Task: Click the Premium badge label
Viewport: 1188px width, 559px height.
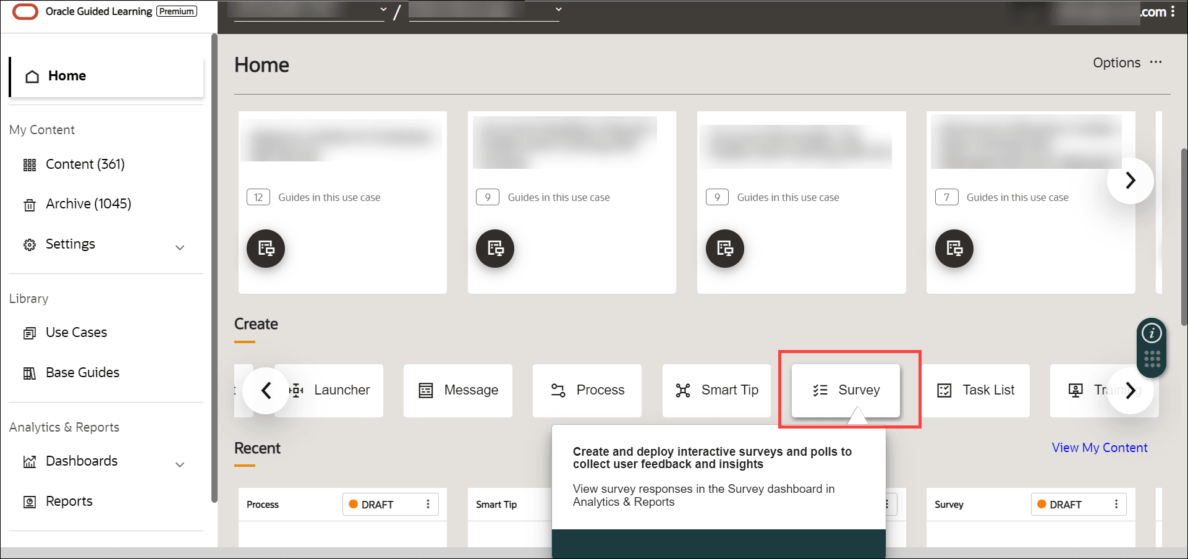Action: tap(177, 11)
